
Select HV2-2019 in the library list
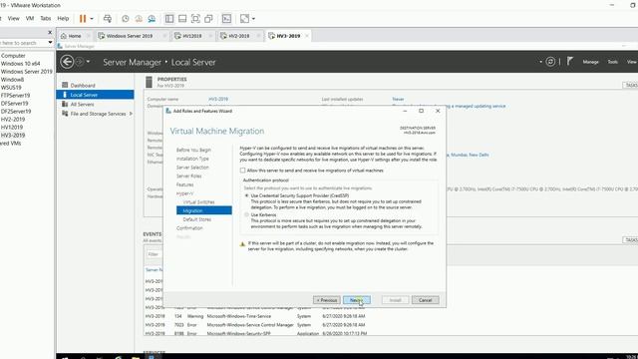pyautogui.click(x=13, y=119)
